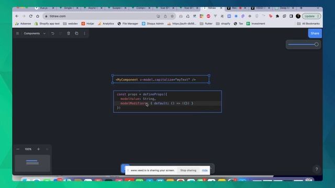Select the MyComponent v-model code shape
The width and height of the screenshot is (335, 188).
(x=161, y=79)
